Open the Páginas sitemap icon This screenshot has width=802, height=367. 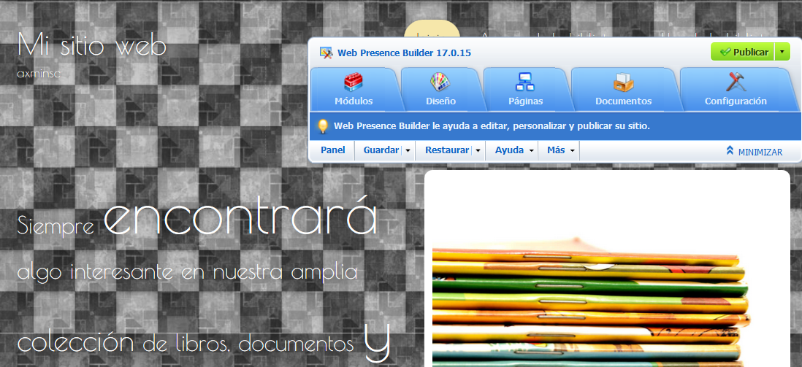coord(525,82)
